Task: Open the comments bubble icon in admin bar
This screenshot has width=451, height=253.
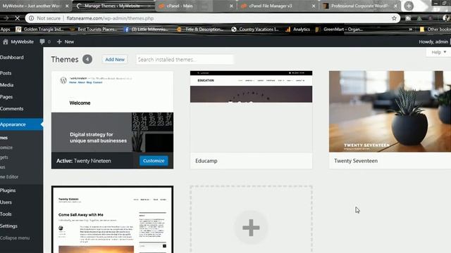Action: [42, 42]
